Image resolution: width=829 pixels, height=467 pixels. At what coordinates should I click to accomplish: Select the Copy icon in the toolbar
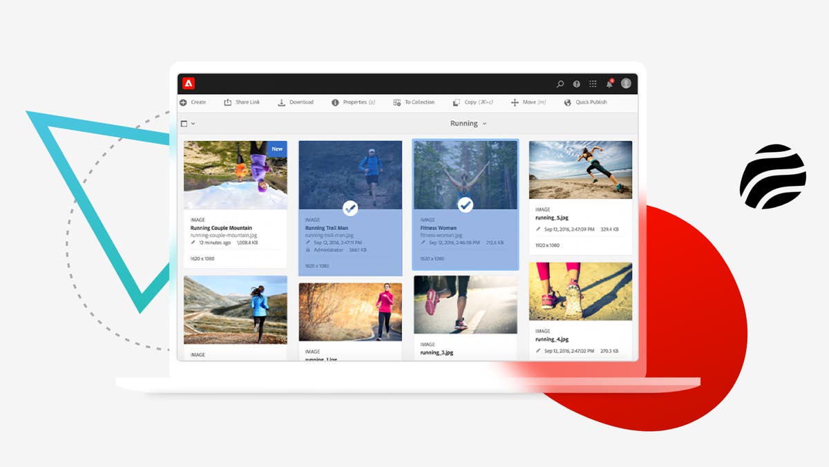click(x=455, y=102)
